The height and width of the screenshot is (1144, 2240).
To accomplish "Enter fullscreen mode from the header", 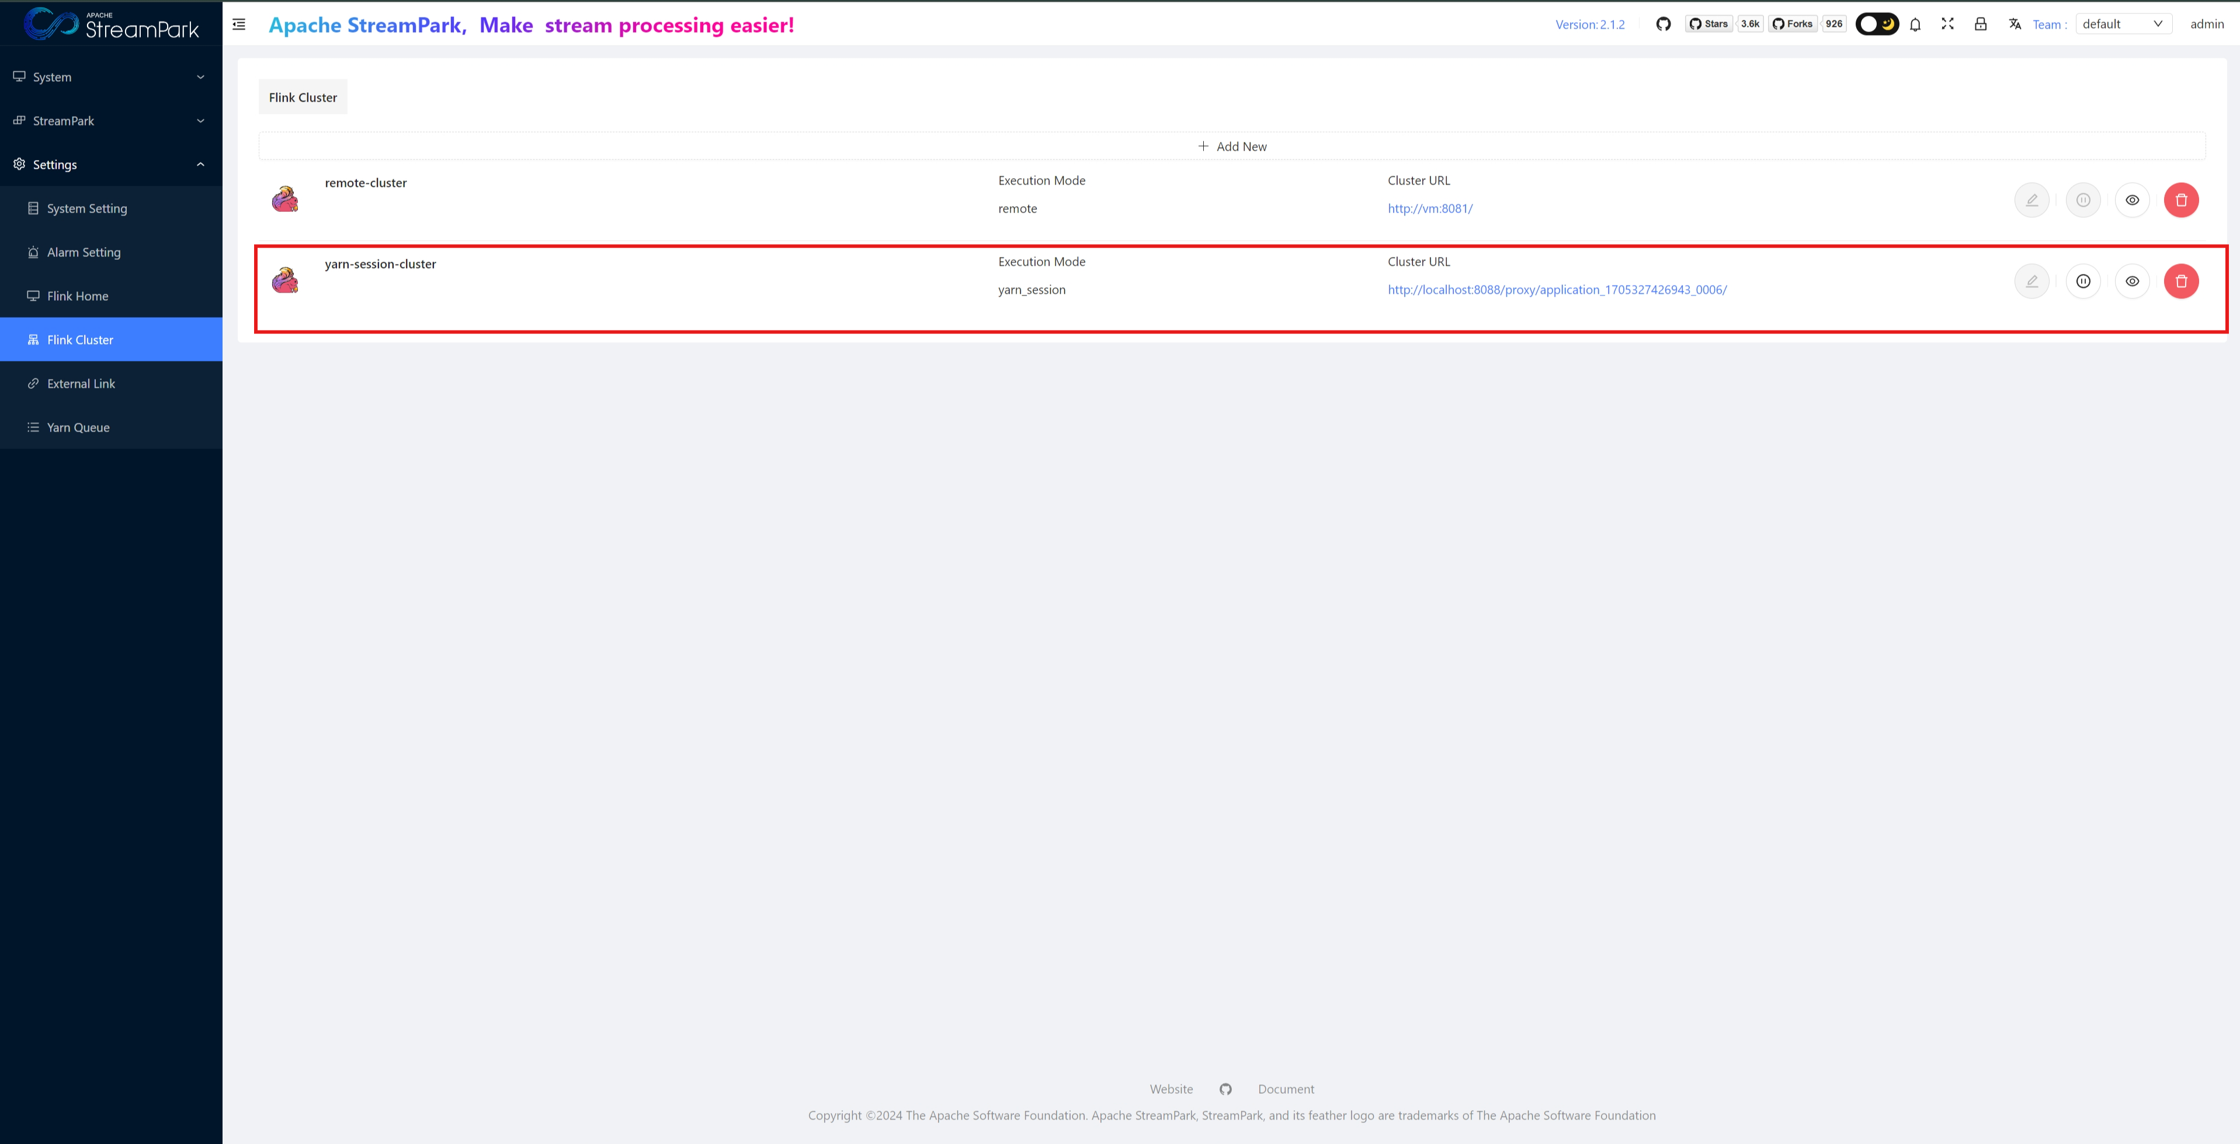I will coord(1948,25).
